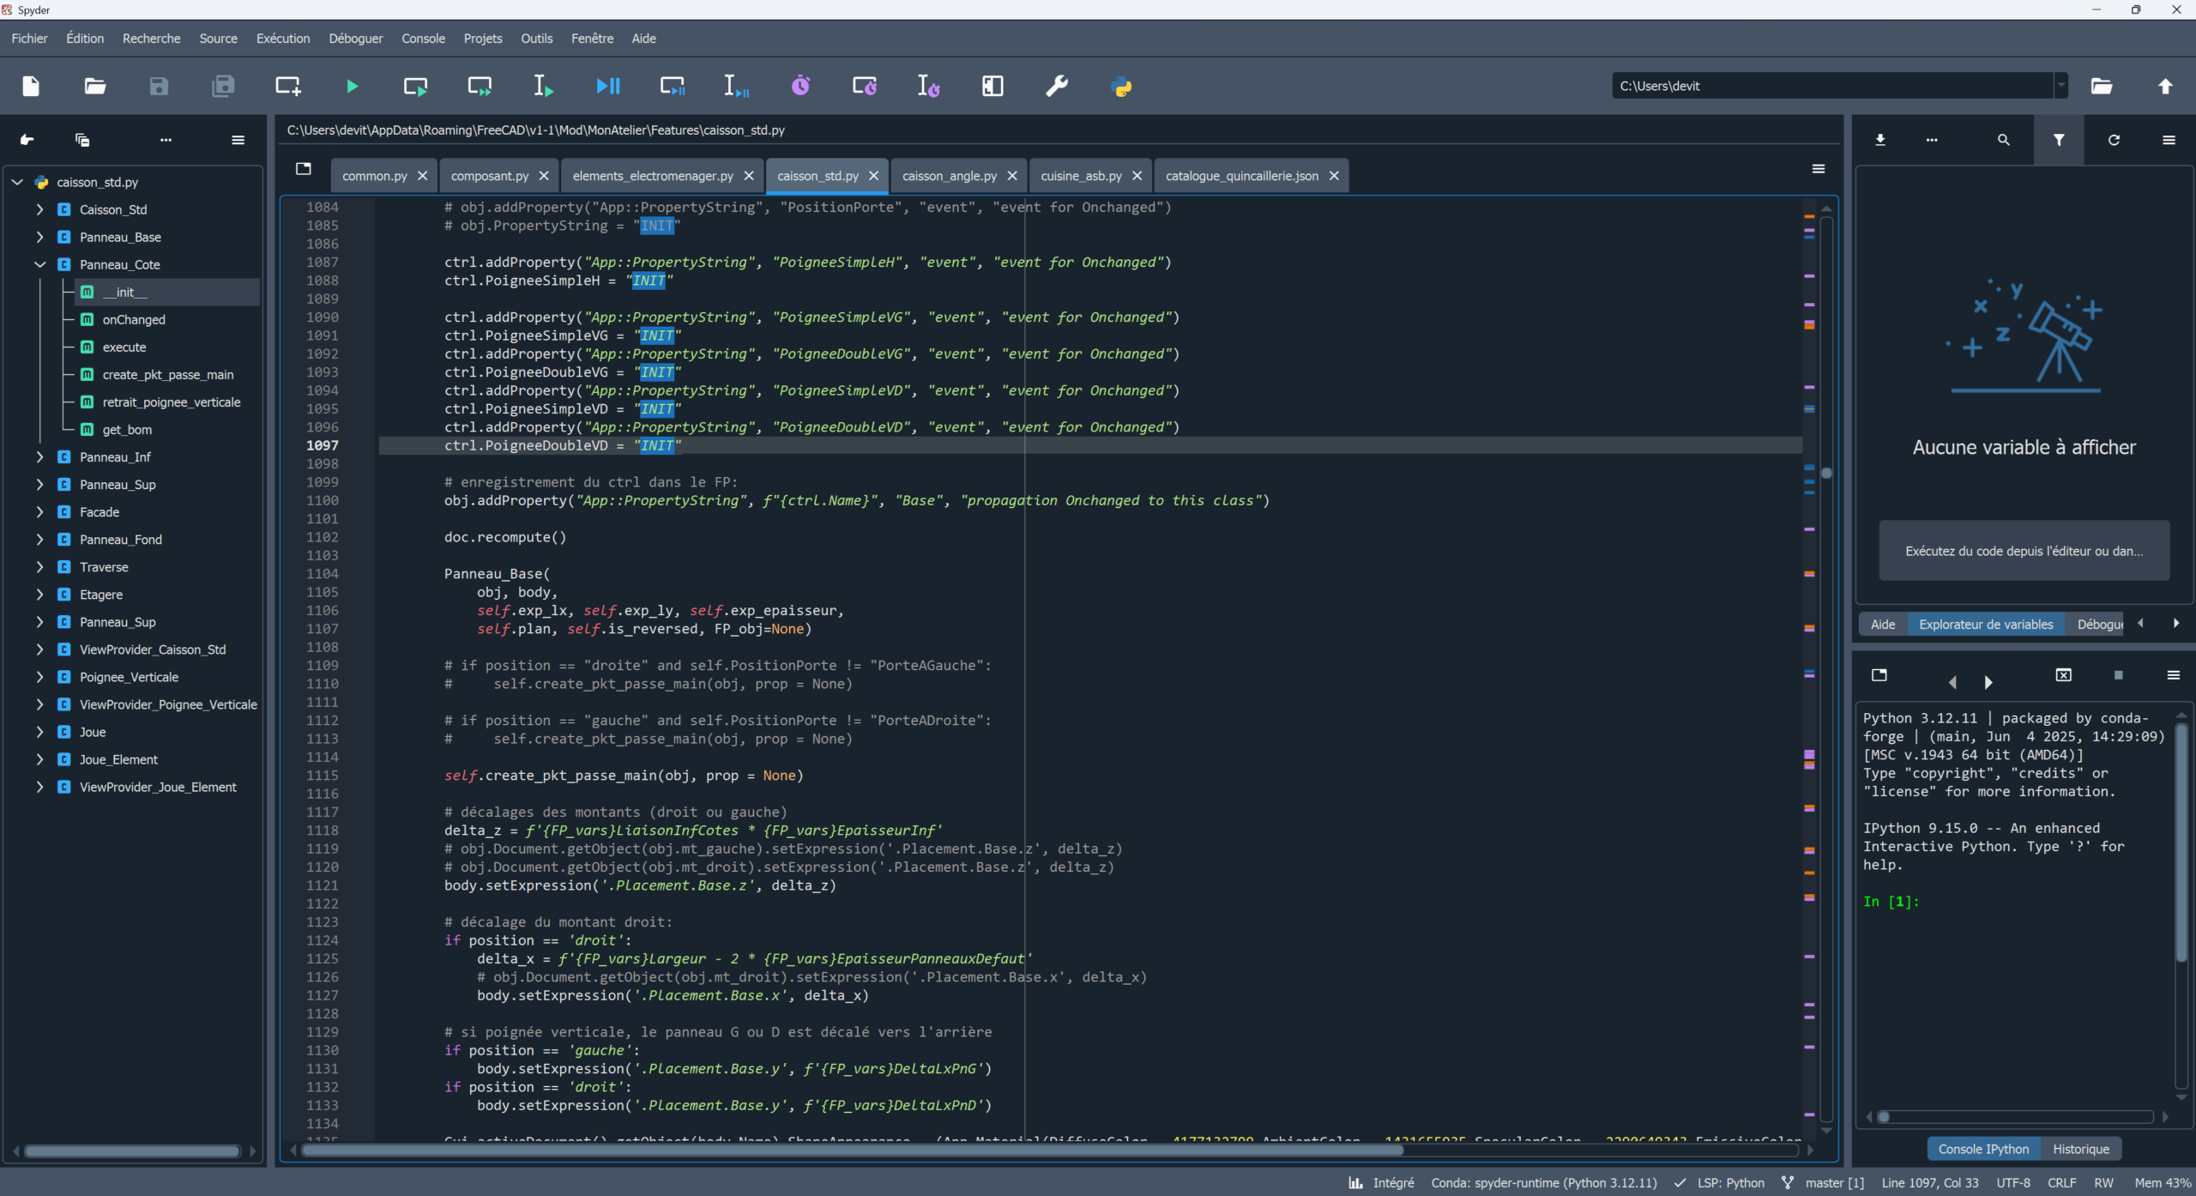The image size is (2196, 1196).
Task: Browse working directory folder icon
Action: (x=2102, y=86)
